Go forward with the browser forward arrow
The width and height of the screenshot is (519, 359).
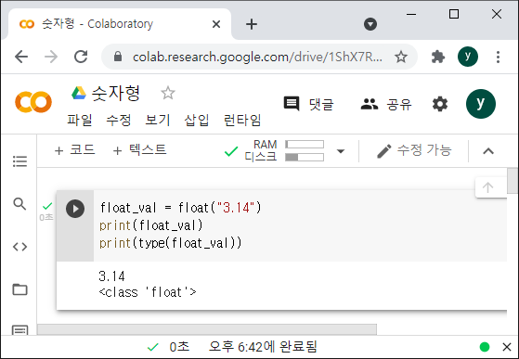tap(51, 57)
